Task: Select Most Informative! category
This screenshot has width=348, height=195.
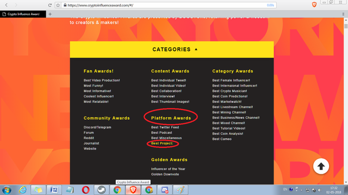Action: 97,91
